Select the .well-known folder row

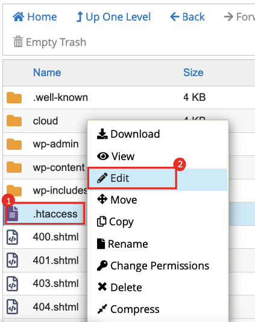129,97
